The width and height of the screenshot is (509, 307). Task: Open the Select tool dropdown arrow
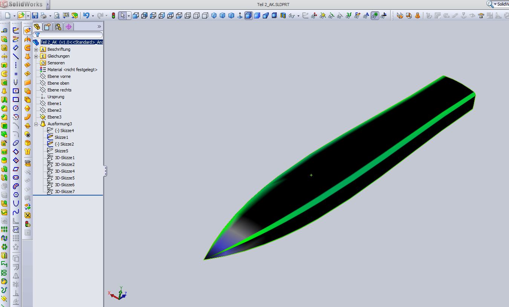pyautogui.click(x=129, y=15)
